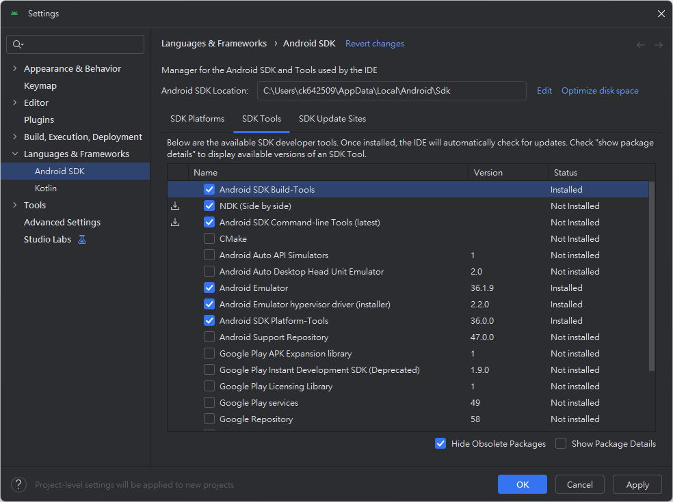673x502 pixels.
Task: Click the download icon beside NDK (Side by side)
Action: pyautogui.click(x=175, y=206)
